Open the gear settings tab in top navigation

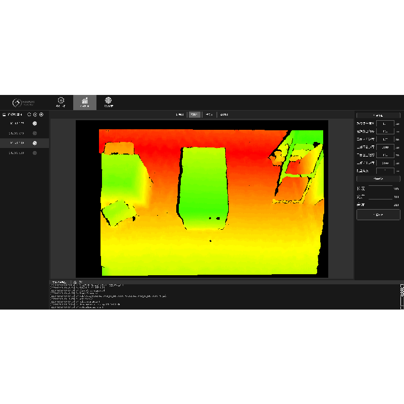(61, 103)
